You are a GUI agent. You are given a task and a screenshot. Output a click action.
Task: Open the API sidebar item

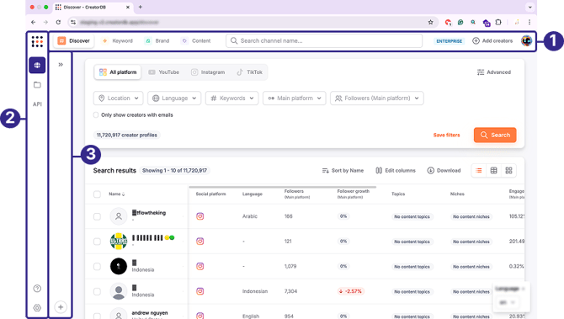click(x=37, y=104)
